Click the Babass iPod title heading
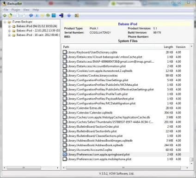This screenshot has width=196, height=178. click(x=128, y=24)
